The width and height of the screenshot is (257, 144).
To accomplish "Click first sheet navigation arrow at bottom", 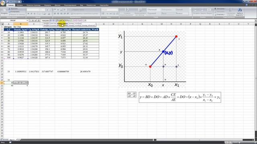I will click(1, 140).
